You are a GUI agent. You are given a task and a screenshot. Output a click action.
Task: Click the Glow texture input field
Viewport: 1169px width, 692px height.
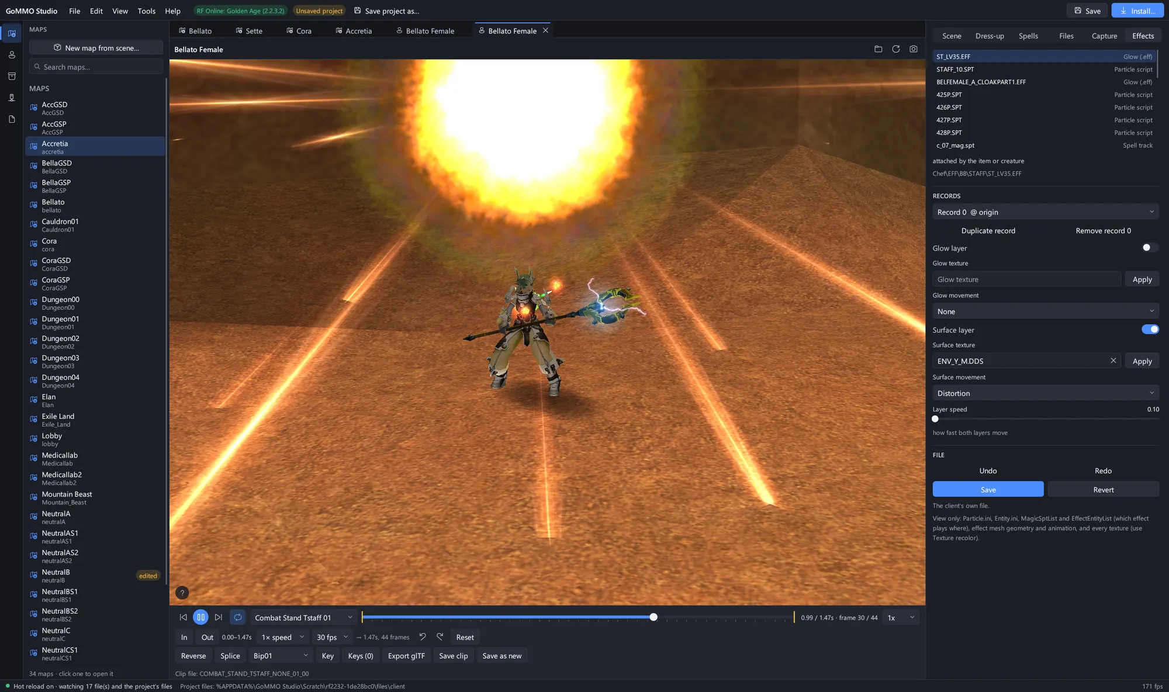pyautogui.click(x=1026, y=279)
